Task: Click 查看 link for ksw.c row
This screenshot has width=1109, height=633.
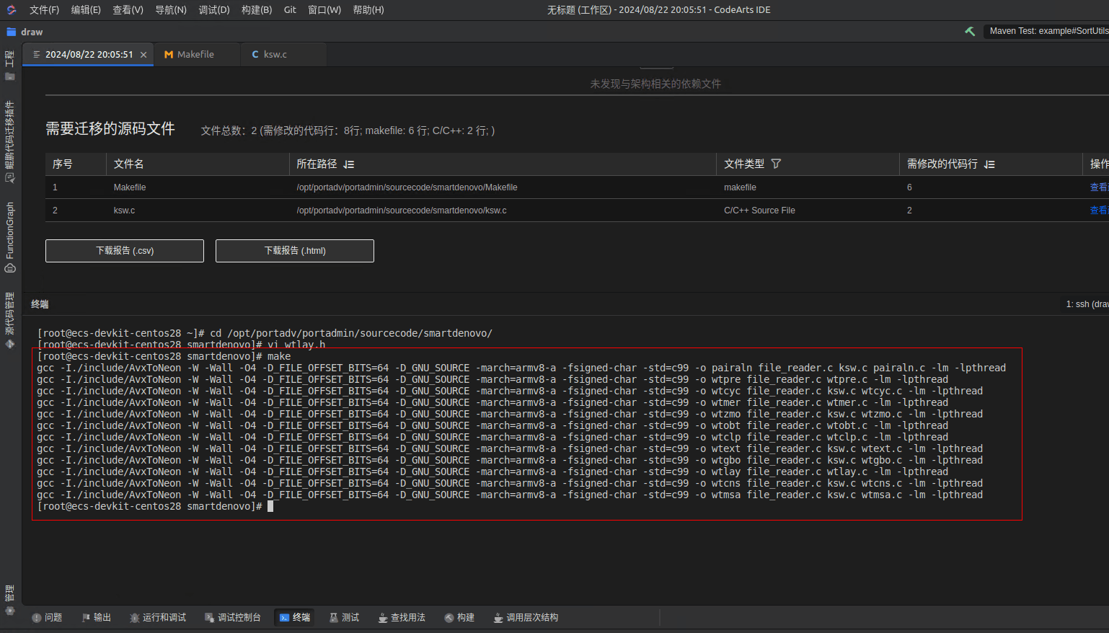Action: pos(1098,211)
